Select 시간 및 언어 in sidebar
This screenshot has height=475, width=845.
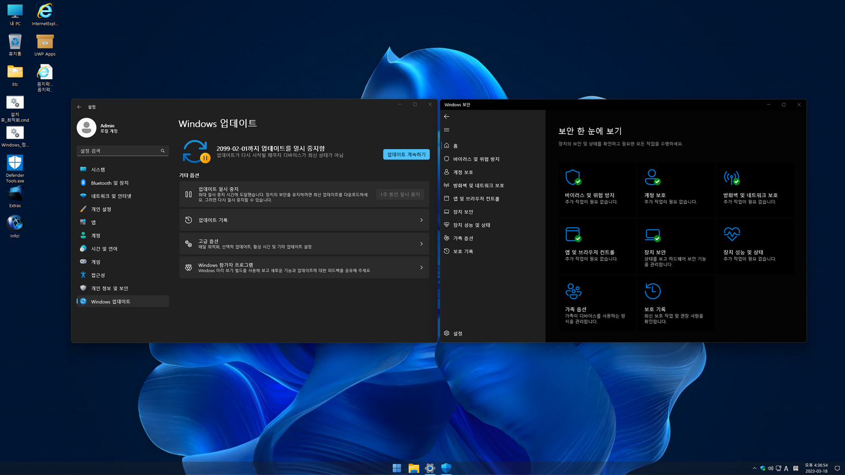coord(122,249)
